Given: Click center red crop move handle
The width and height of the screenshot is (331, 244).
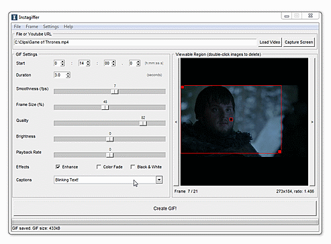Looking at the screenshot, I should 231,119.
